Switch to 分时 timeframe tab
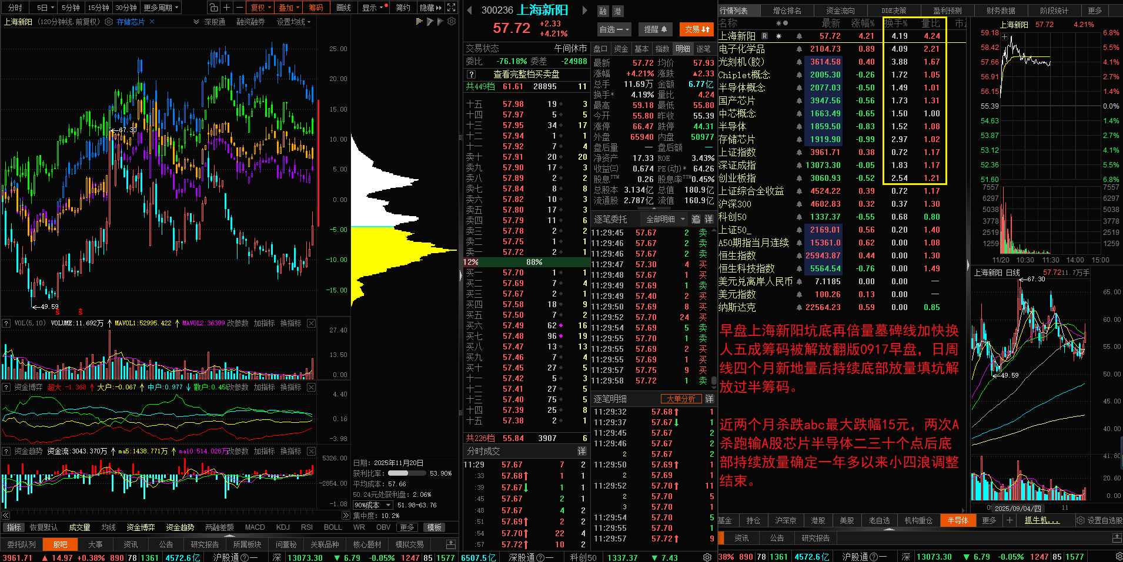Image resolution: width=1123 pixels, height=562 pixels. pyautogui.click(x=15, y=8)
